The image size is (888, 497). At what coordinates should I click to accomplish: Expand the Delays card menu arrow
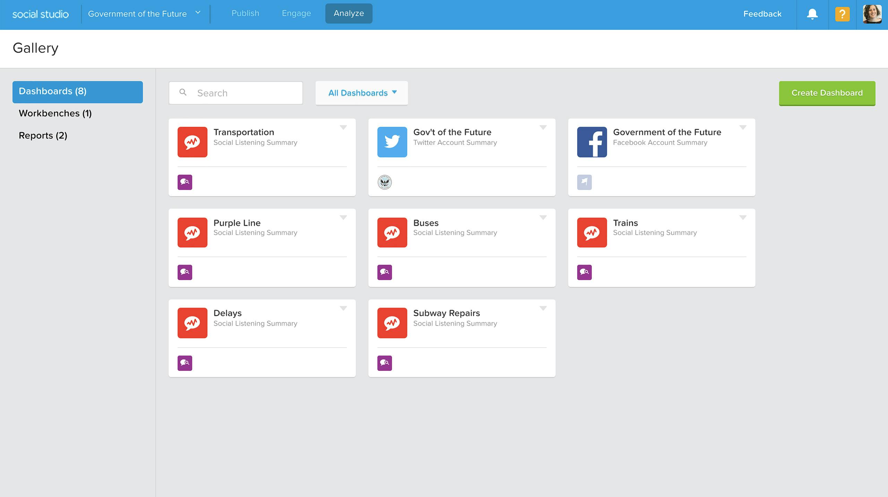[343, 308]
